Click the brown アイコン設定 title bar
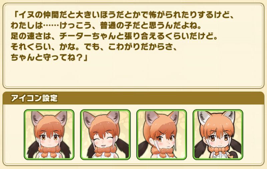 (x=133, y=98)
